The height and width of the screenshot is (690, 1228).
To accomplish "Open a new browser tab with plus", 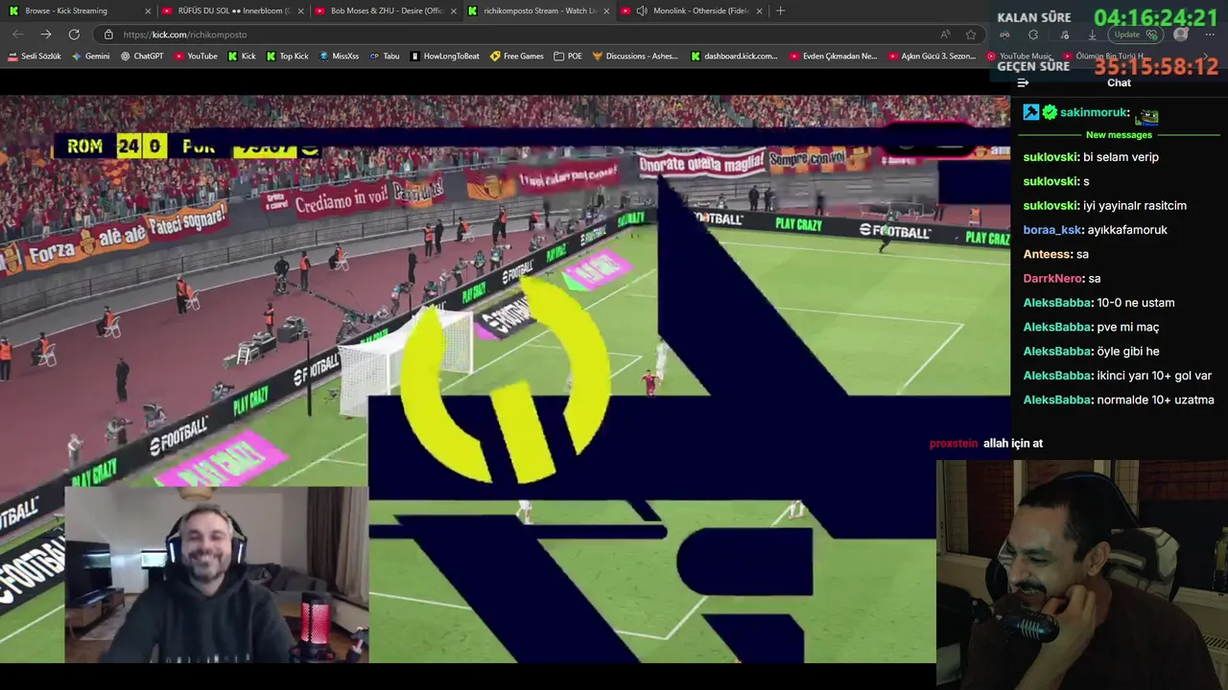I will pos(780,11).
